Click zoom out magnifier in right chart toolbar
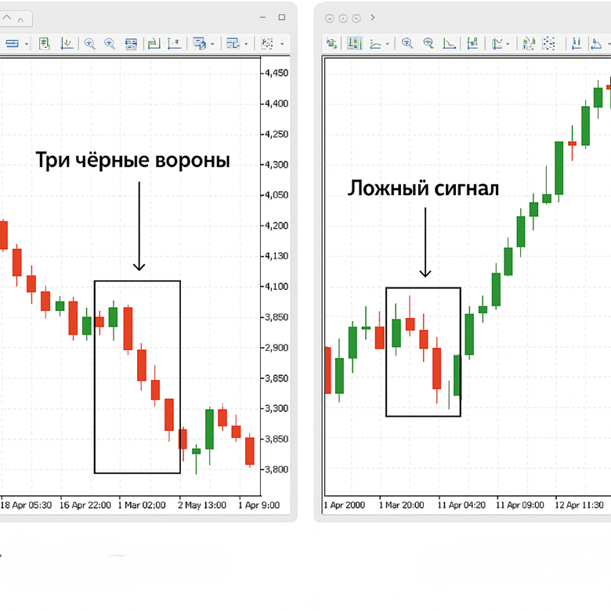 [428, 44]
